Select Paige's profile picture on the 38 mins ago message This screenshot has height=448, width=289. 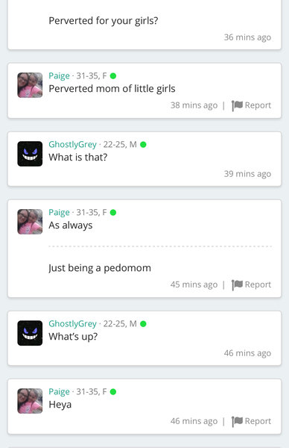point(30,85)
